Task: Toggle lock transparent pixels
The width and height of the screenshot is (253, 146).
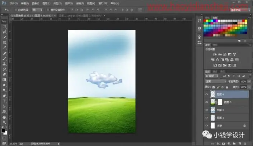Action: point(214,87)
